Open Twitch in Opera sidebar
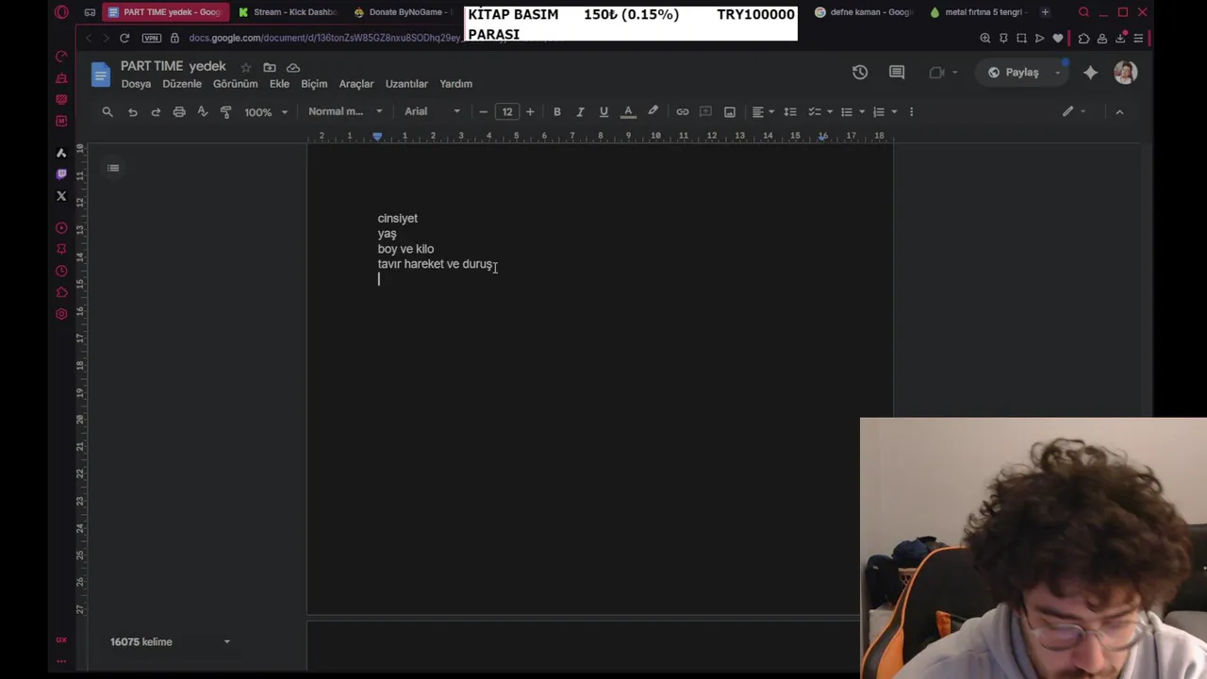1207x679 pixels. [x=61, y=174]
